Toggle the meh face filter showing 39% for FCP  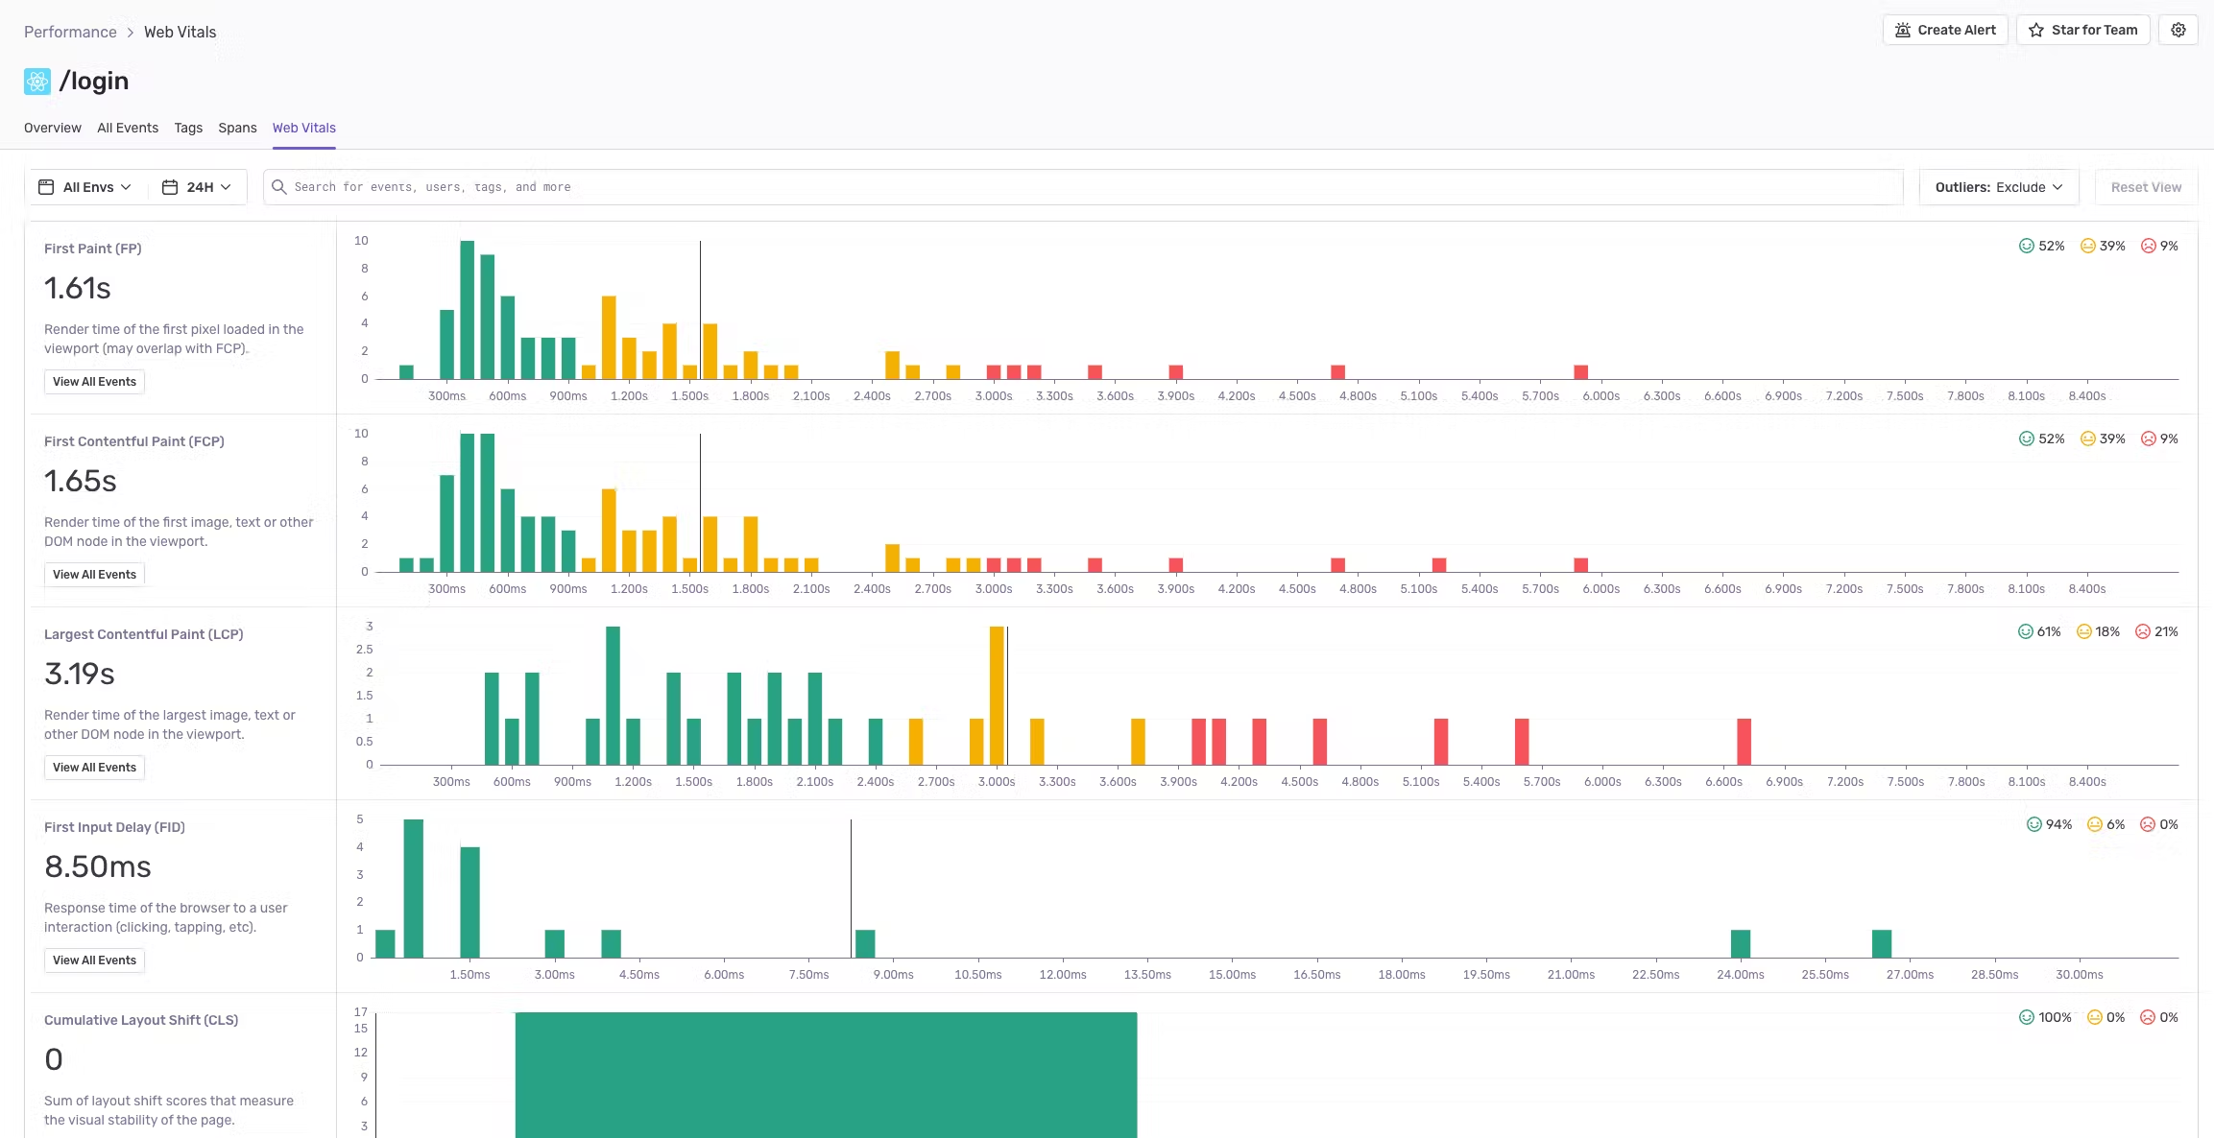[2088, 439]
